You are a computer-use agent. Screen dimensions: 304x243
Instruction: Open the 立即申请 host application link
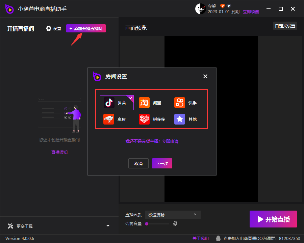pyautogui.click(x=170, y=141)
